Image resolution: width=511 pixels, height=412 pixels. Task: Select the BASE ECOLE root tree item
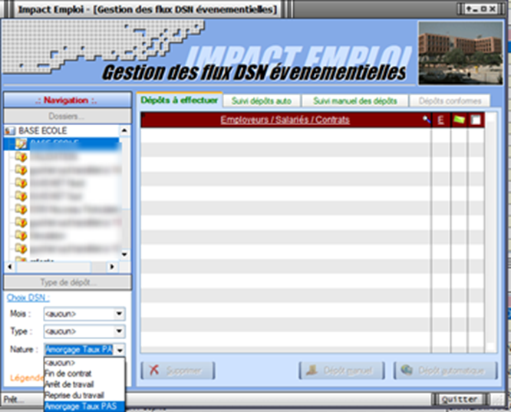coord(42,130)
